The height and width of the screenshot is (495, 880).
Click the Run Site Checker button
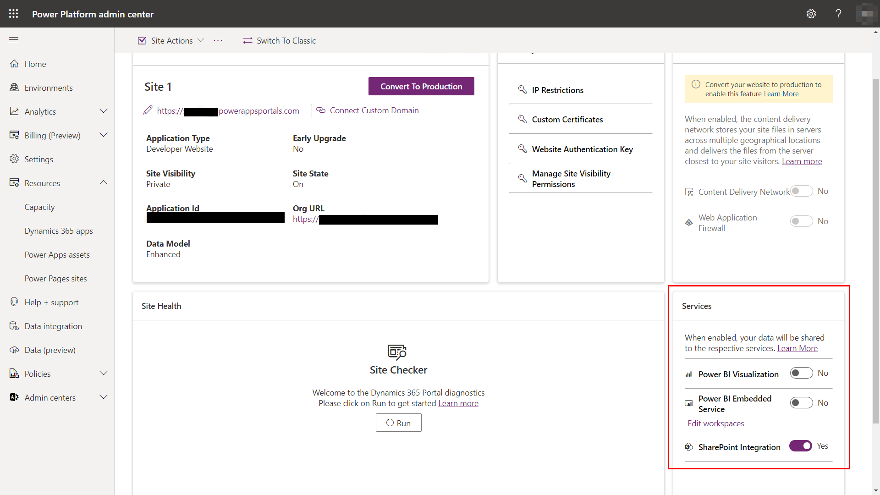coord(398,423)
